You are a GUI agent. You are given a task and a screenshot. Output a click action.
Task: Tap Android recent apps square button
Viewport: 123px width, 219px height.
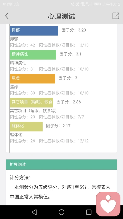[89, 212]
